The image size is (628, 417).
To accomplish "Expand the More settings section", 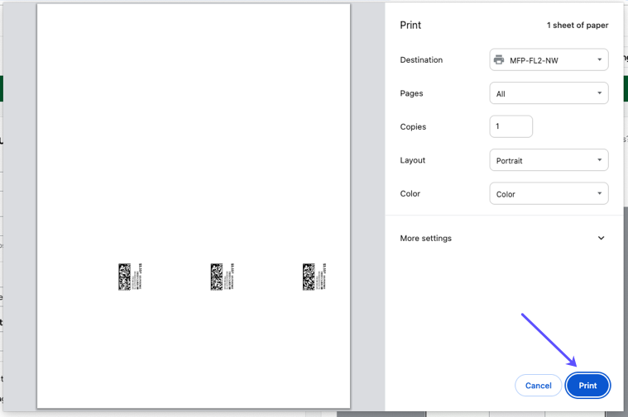I will 502,239.
